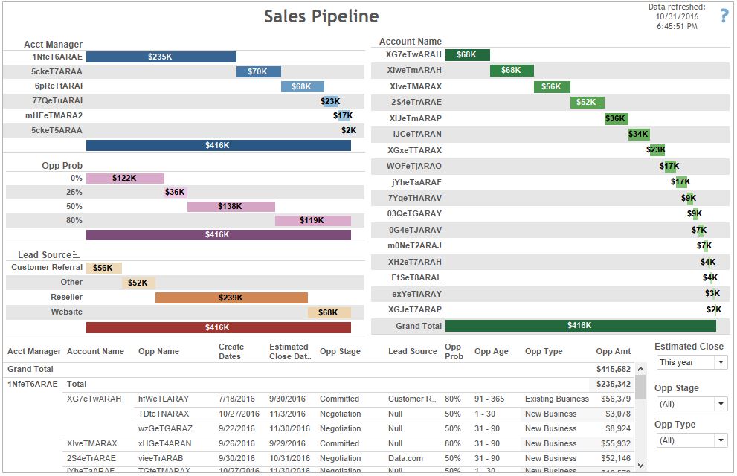
Task: Click the help question mark icon
Action: pos(724,16)
